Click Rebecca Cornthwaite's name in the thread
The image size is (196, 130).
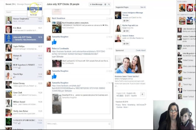tap(60, 49)
